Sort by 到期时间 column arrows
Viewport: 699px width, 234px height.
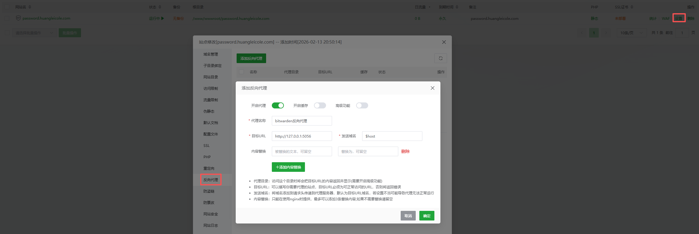click(457, 7)
